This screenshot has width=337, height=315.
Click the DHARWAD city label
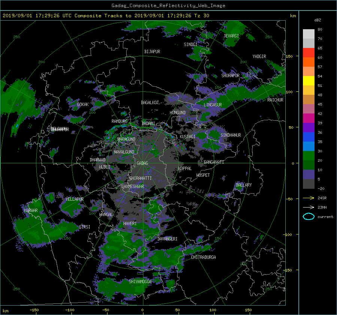coord(97,160)
